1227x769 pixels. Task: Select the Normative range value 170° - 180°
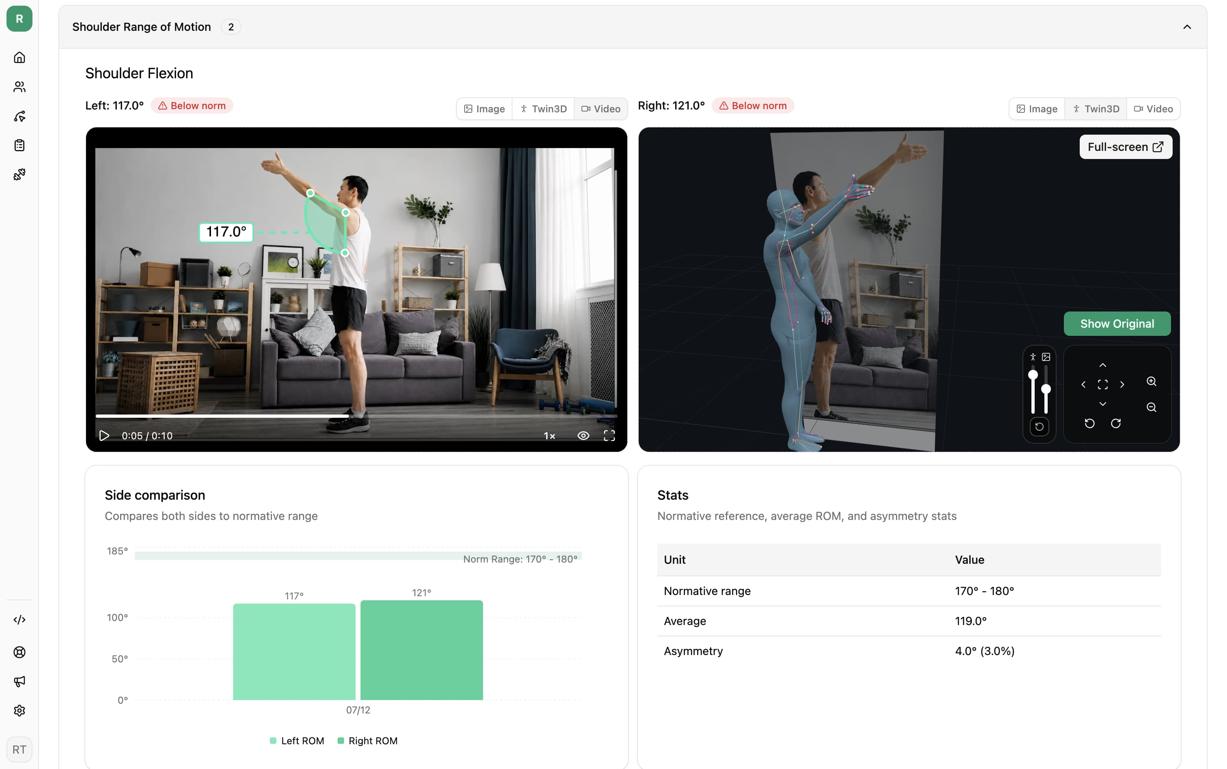(984, 591)
